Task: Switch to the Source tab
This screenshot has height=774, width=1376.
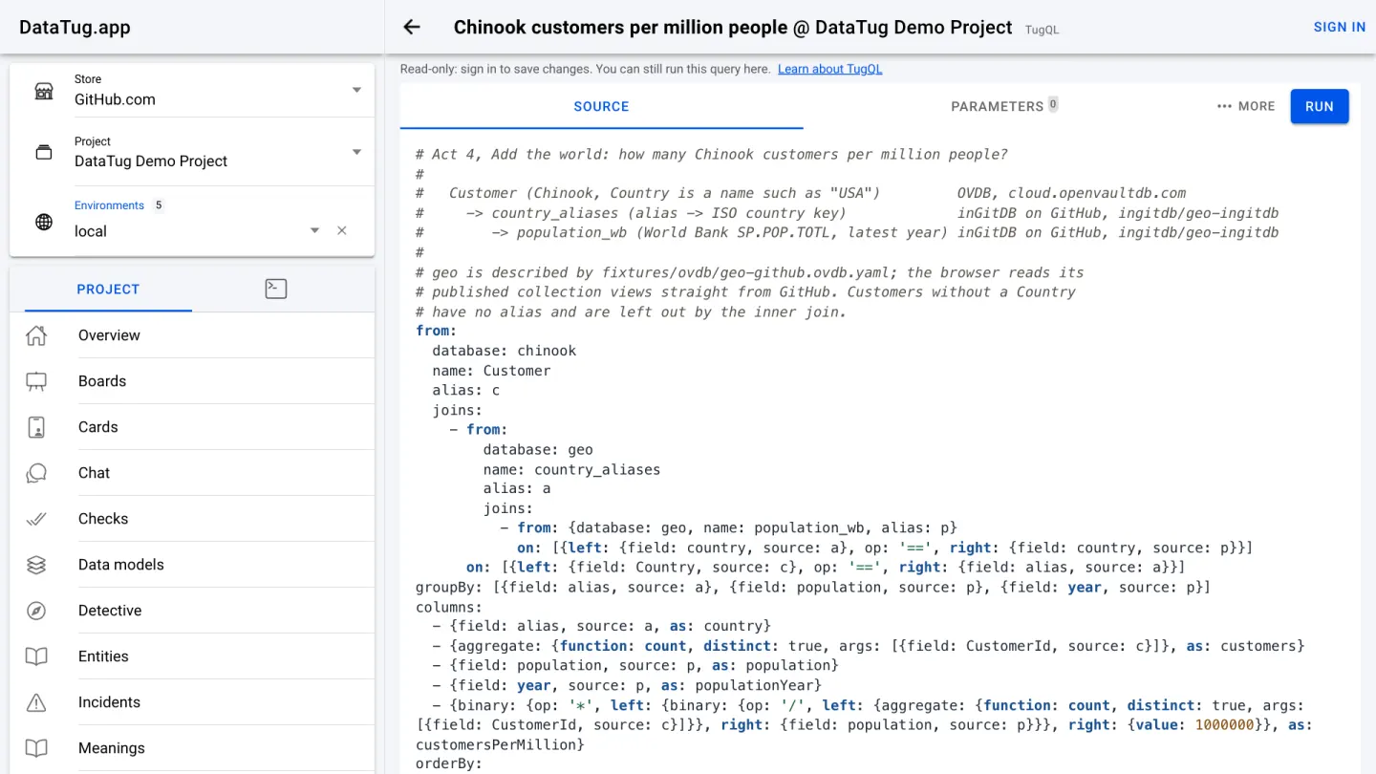Action: click(x=601, y=106)
